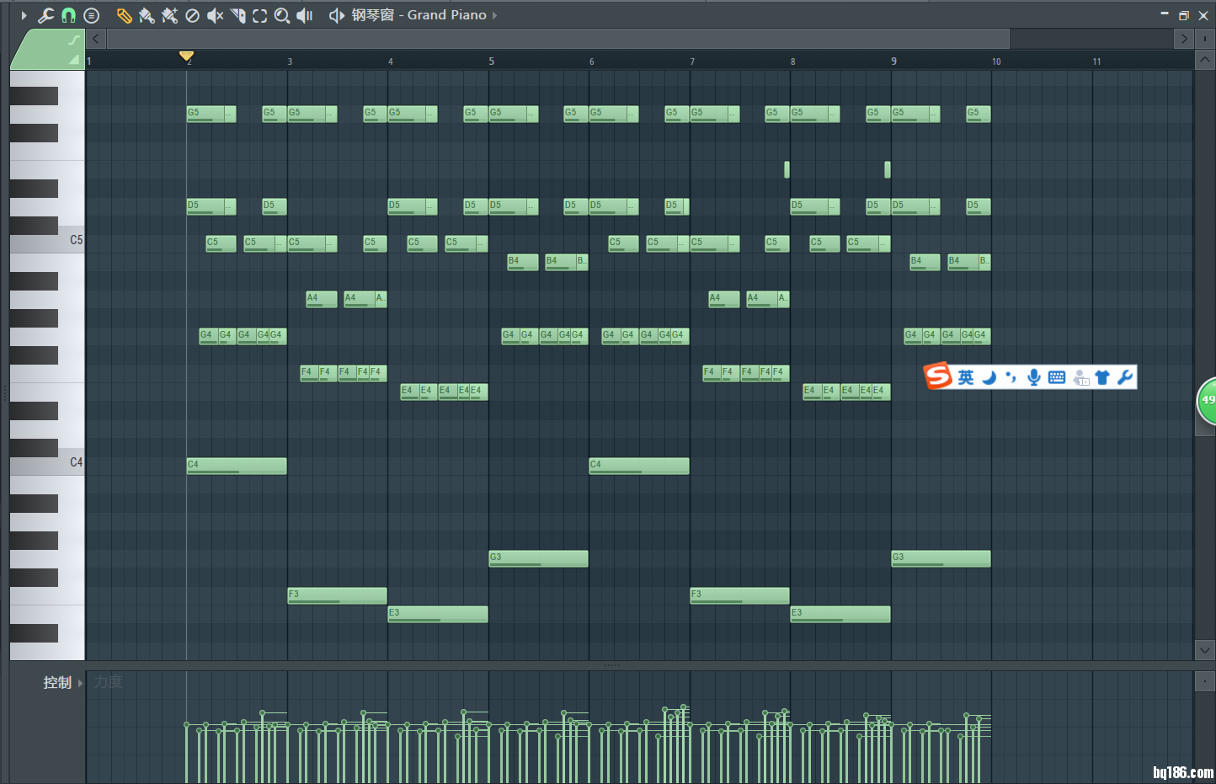Open the Sogou skin shirt icon
Image resolution: width=1216 pixels, height=784 pixels.
(x=1102, y=377)
